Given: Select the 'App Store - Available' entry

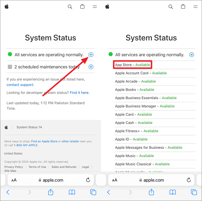Looking at the screenshot, I should pyautogui.click(x=132, y=65).
